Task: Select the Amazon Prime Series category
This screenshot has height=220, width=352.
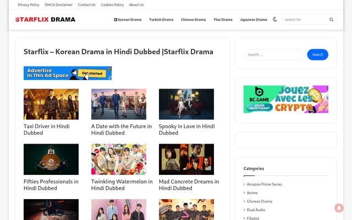Action: coord(264,184)
